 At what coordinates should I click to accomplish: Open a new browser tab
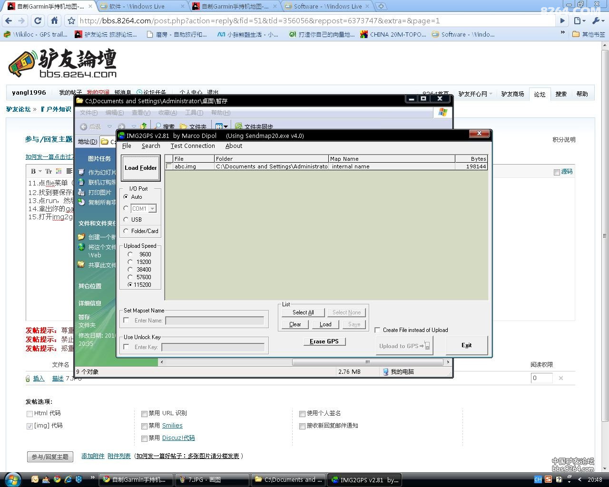tap(381, 6)
